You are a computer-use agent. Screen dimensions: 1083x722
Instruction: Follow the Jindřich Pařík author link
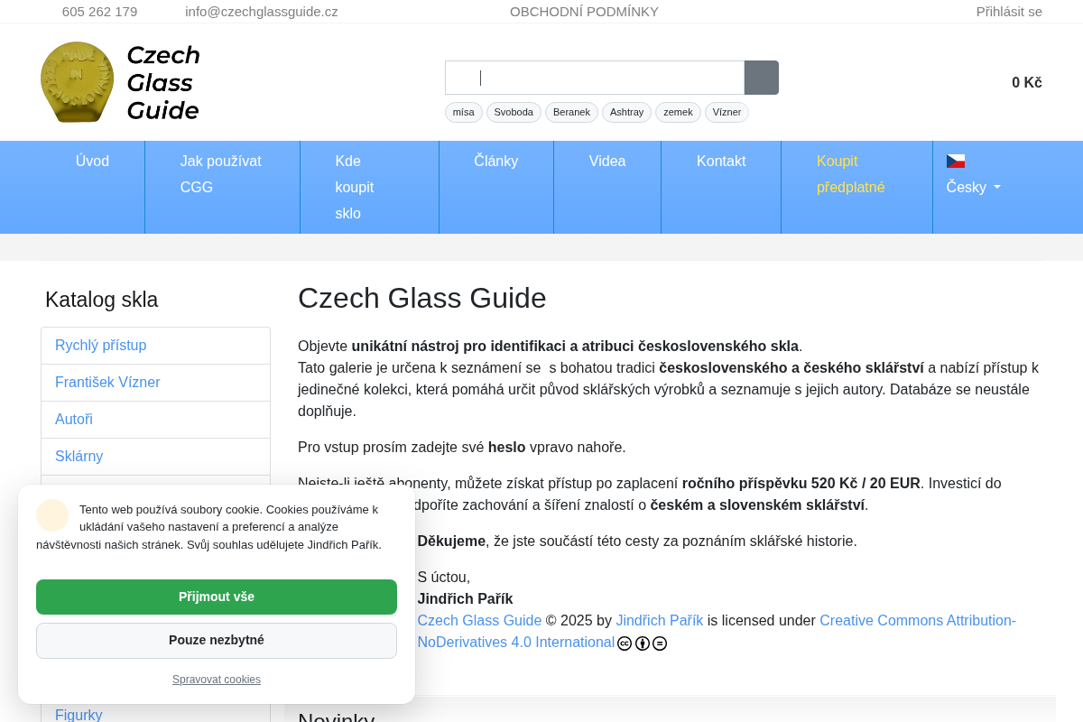(x=660, y=621)
